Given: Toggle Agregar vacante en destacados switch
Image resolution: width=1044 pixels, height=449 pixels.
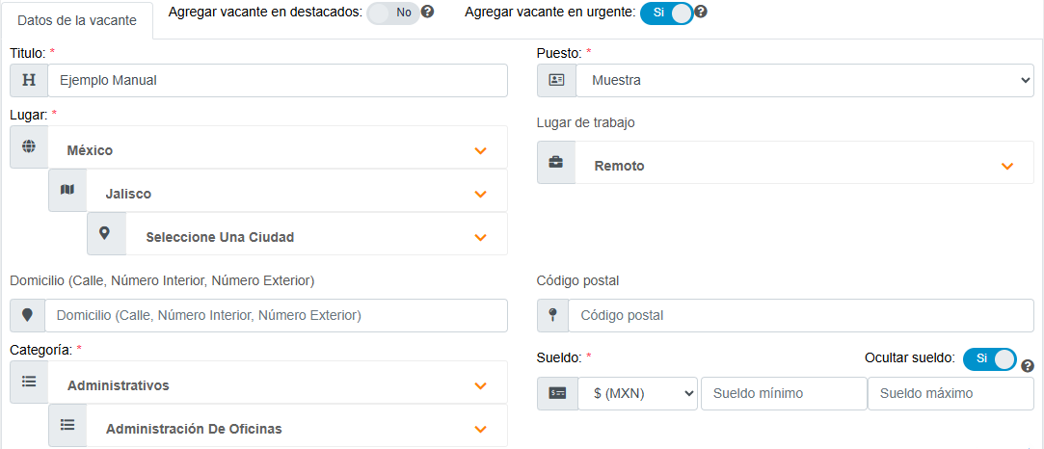Looking at the screenshot, I should pyautogui.click(x=393, y=13).
